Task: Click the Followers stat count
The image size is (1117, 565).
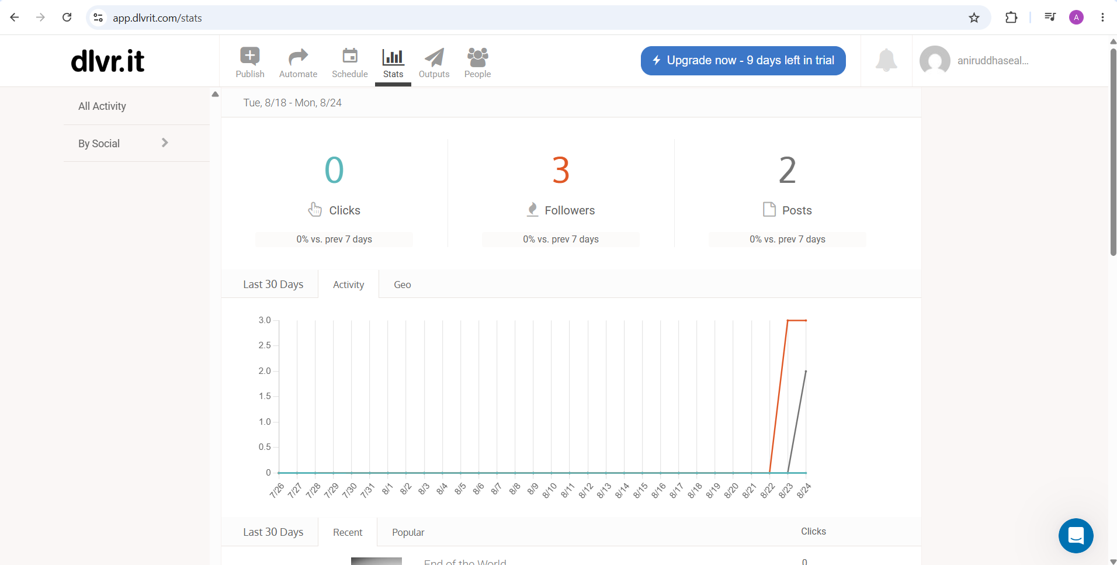Action: [561, 170]
